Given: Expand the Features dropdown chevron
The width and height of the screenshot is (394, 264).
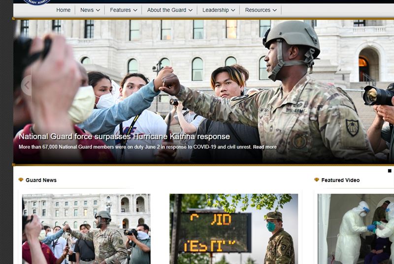Looking at the screenshot, I should (135, 10).
